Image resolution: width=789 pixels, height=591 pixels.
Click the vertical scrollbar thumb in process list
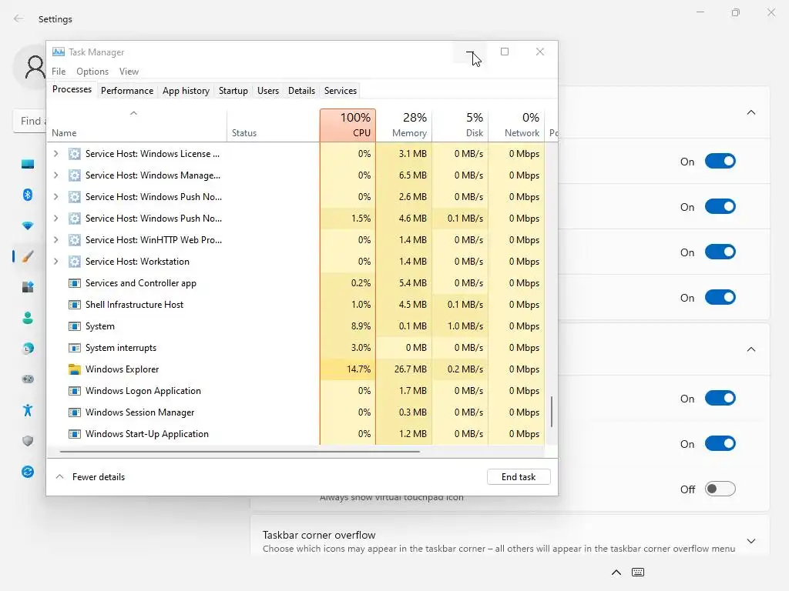pyautogui.click(x=552, y=412)
